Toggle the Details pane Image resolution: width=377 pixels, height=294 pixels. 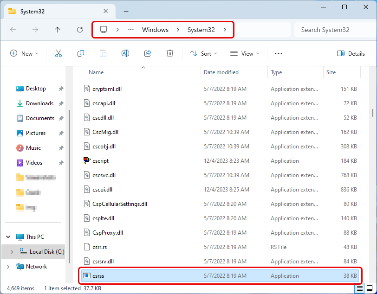pos(351,53)
